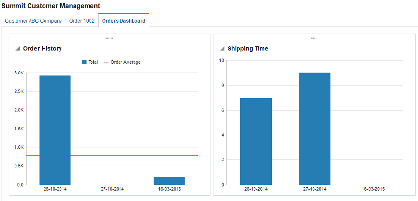Click the 16-03-2015 label under Shipping Time
This screenshot has width=418, height=201.
tap(373, 189)
